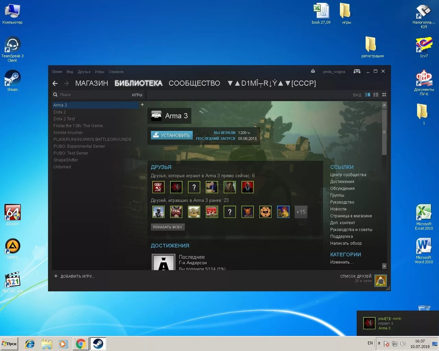Open the ИГРЫ library filter dropdown
Image resolution: width=439 pixels, height=351 pixels.
(137, 95)
